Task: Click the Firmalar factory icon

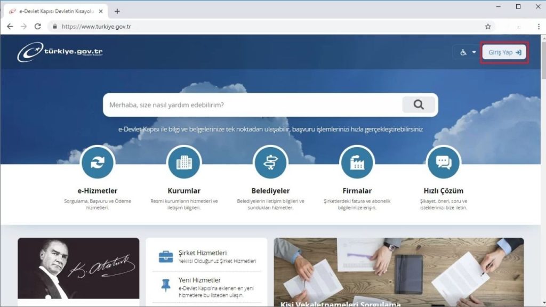Action: (357, 163)
